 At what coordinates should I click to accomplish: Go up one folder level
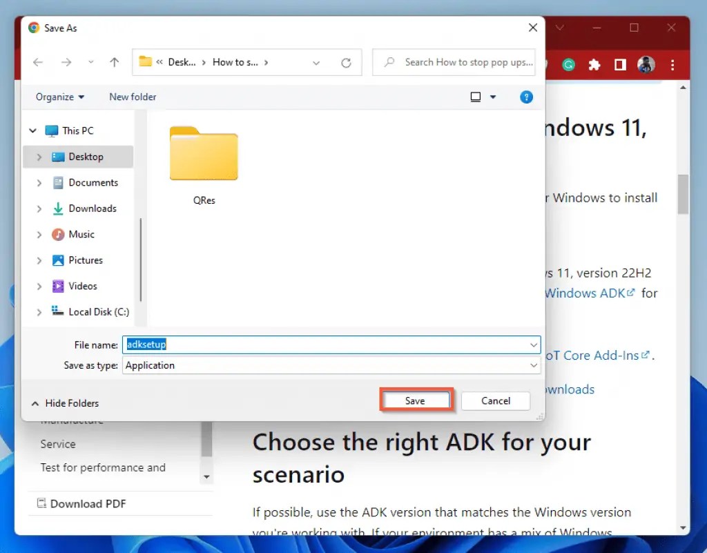[x=114, y=62]
